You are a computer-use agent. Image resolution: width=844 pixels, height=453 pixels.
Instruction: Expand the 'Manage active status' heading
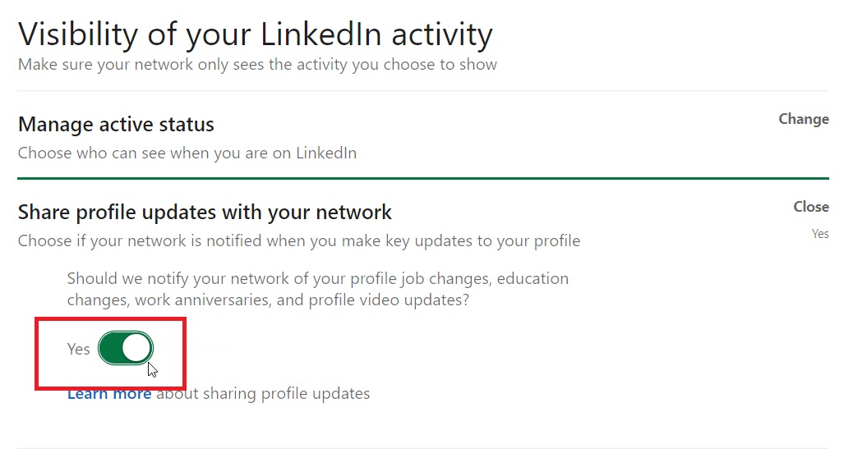(116, 125)
